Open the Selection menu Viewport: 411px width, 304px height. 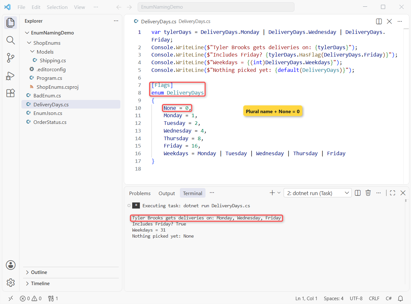tap(57, 7)
